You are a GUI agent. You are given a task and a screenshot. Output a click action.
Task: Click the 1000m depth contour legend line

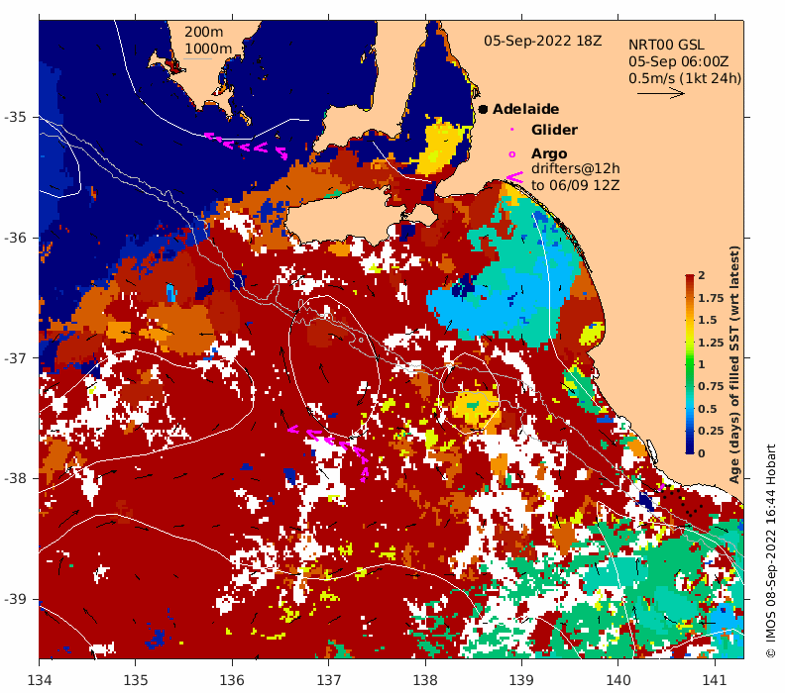click(x=198, y=59)
